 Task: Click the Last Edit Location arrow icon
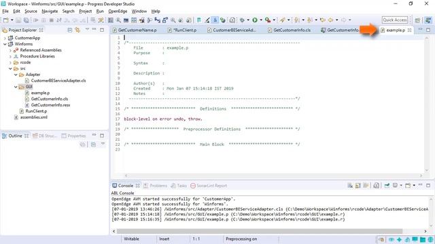(323, 20)
